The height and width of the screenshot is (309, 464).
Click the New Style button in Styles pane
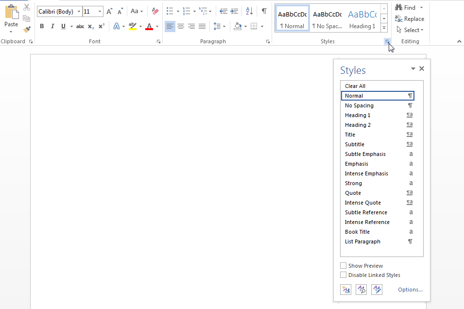point(345,290)
